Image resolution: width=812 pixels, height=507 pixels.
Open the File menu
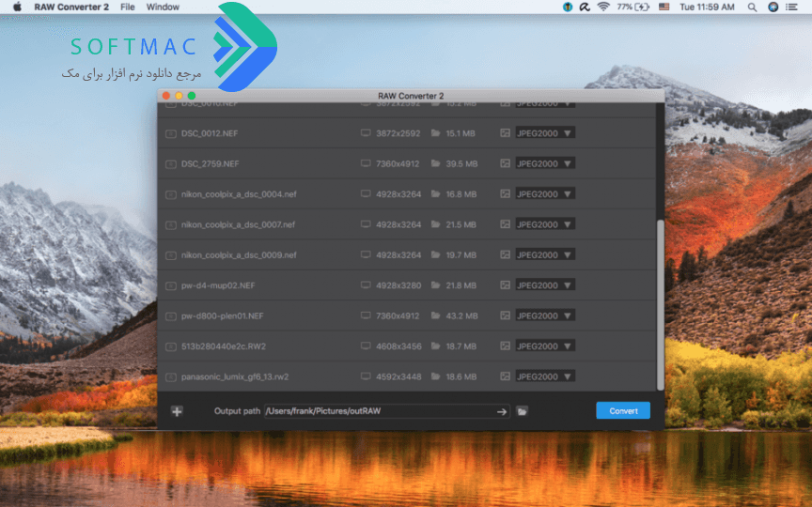(x=128, y=7)
